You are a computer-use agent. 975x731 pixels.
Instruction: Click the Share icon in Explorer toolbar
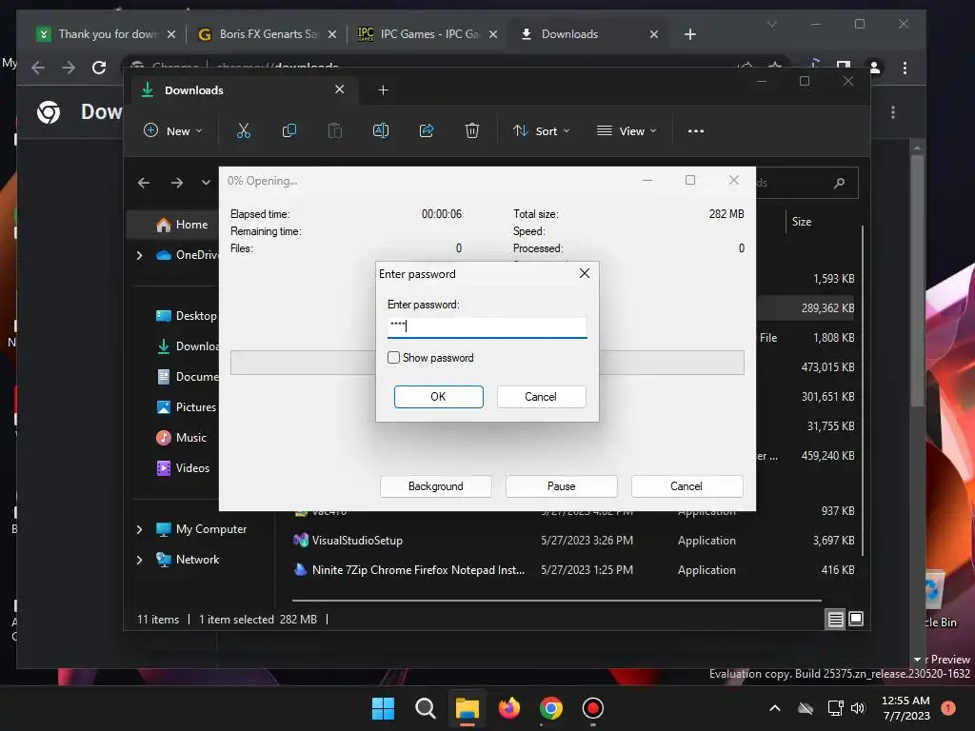pyautogui.click(x=427, y=130)
